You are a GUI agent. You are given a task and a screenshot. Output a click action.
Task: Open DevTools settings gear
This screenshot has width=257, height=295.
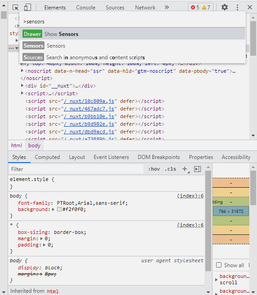(x=225, y=7)
